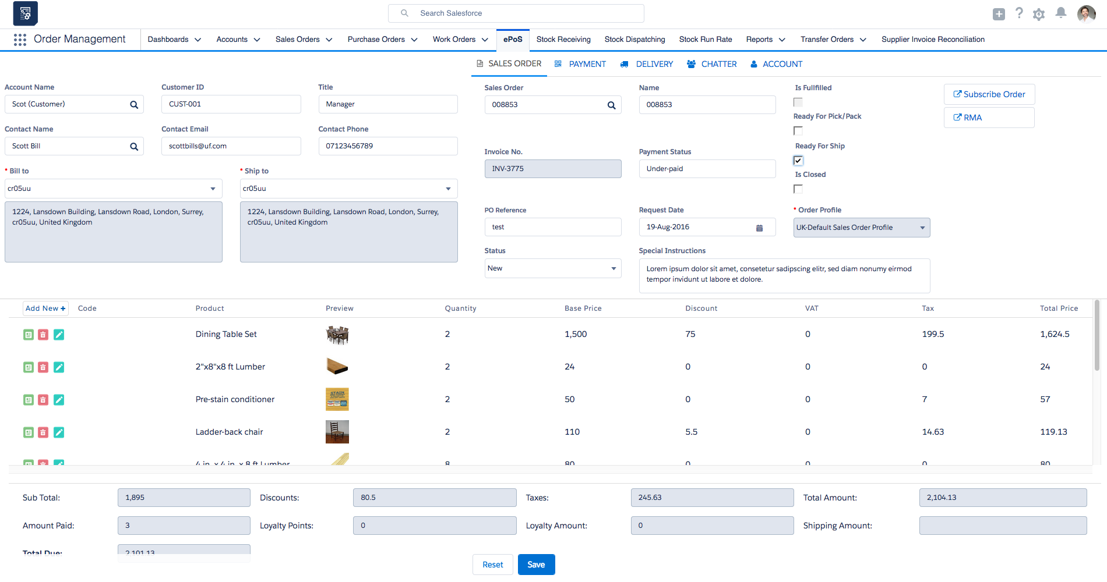The height and width of the screenshot is (582, 1107).
Task: Uncheck Ready For Ship
Action: pyautogui.click(x=798, y=160)
